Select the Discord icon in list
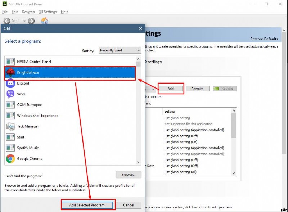The width and height of the screenshot is (288, 212). [x=10, y=83]
